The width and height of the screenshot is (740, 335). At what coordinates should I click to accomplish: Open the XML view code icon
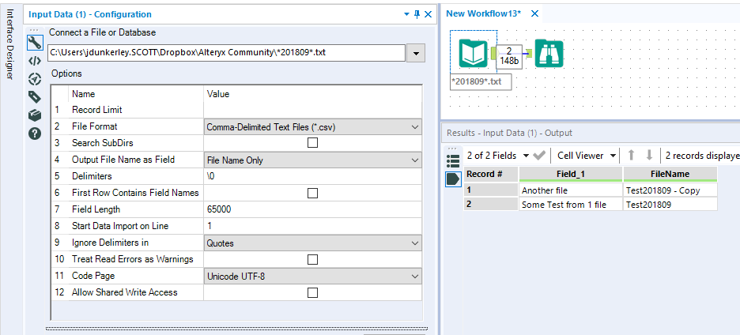pos(35,61)
